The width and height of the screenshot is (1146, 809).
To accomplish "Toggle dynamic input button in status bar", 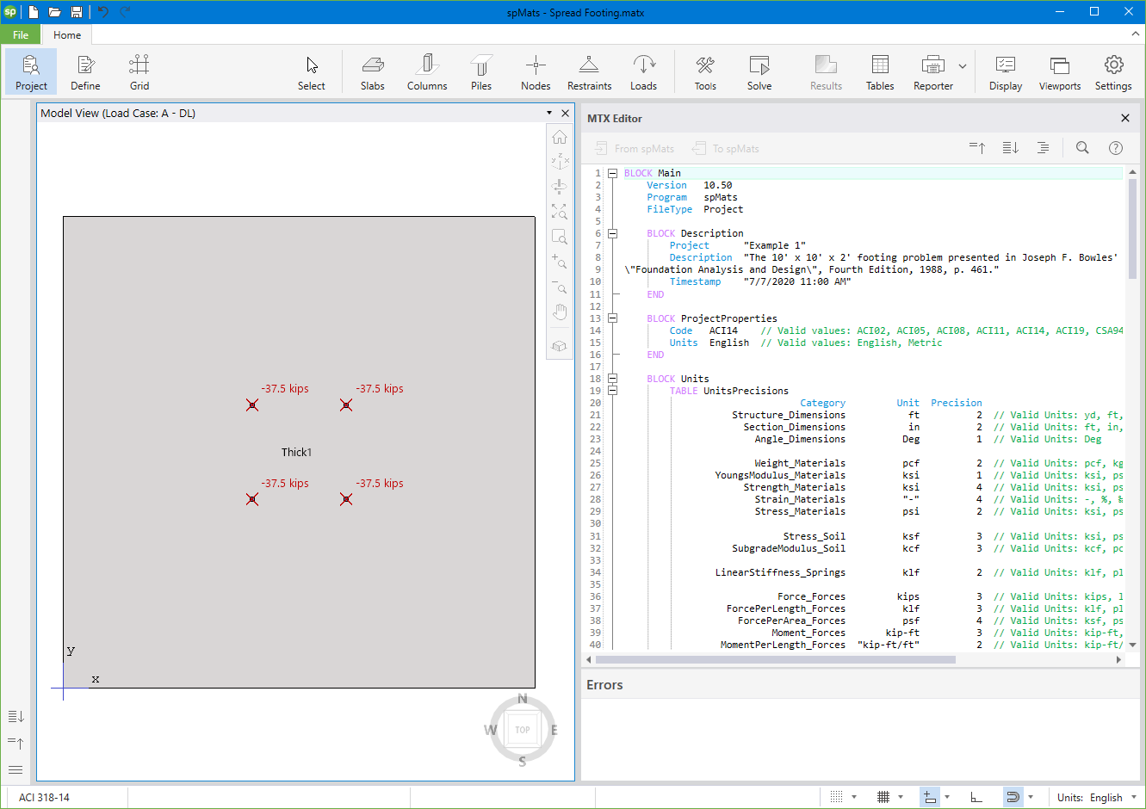I will 930,797.
